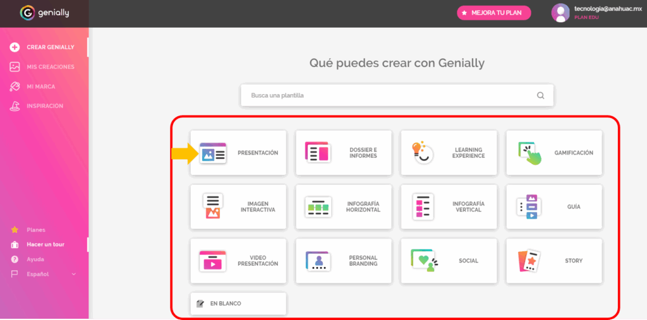This screenshot has height=320, width=647.
Task: Go to Mi Marca section
Action: pos(40,86)
